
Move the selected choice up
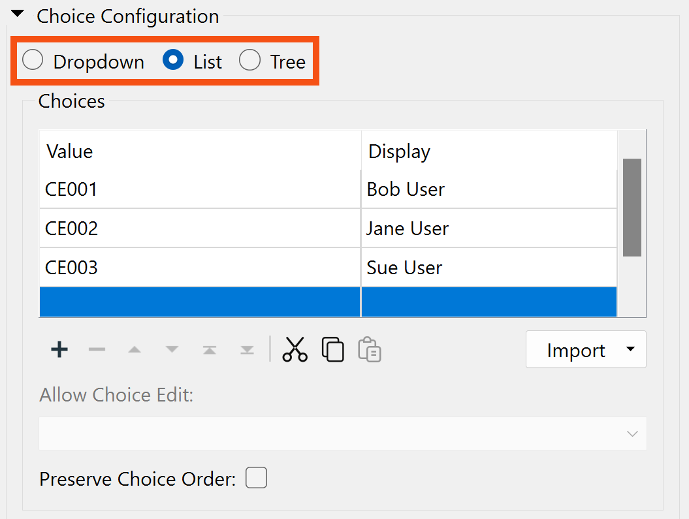point(135,349)
